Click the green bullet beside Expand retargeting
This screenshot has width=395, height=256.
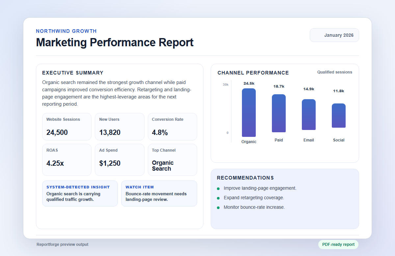[x=218, y=198]
